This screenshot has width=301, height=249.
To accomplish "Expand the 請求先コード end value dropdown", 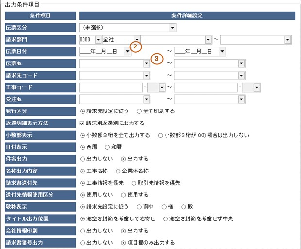I will [x=241, y=75].
